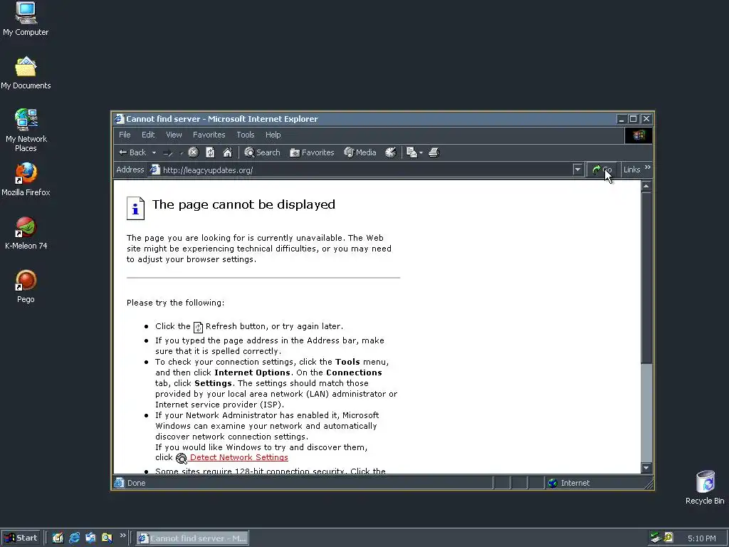Open the Favorites menu in the menu bar
729x547 pixels.
[x=209, y=135]
